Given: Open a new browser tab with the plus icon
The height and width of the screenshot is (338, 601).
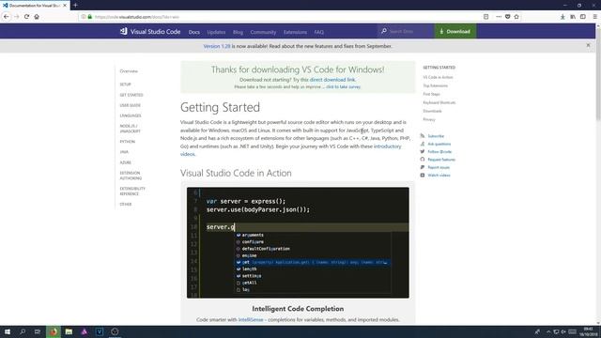Looking at the screenshot, I should [x=75, y=6].
